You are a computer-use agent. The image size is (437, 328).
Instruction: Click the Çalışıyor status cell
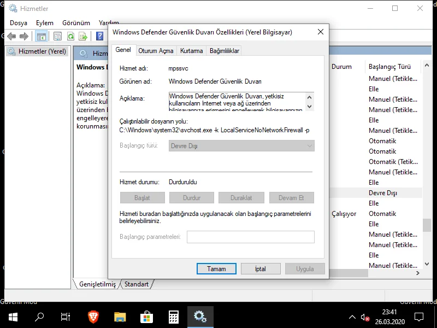[344, 214]
